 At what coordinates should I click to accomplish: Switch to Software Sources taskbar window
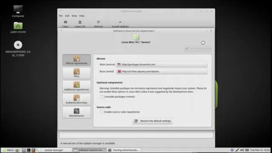(89, 150)
